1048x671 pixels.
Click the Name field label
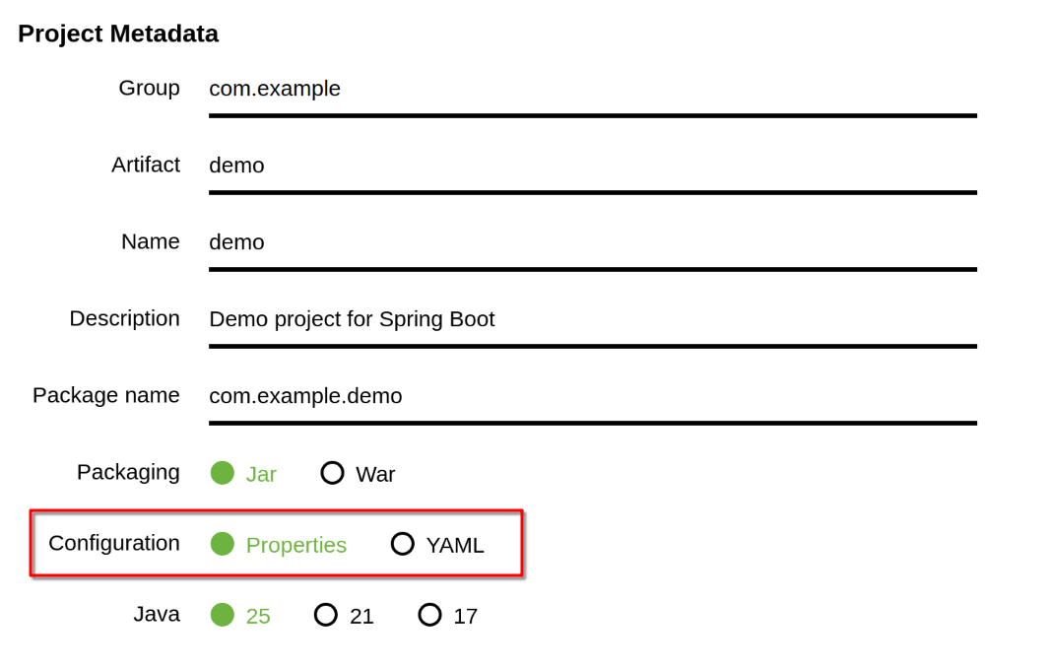(151, 242)
